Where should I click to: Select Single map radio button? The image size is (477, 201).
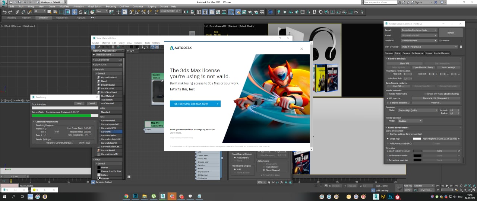[x=388, y=139]
